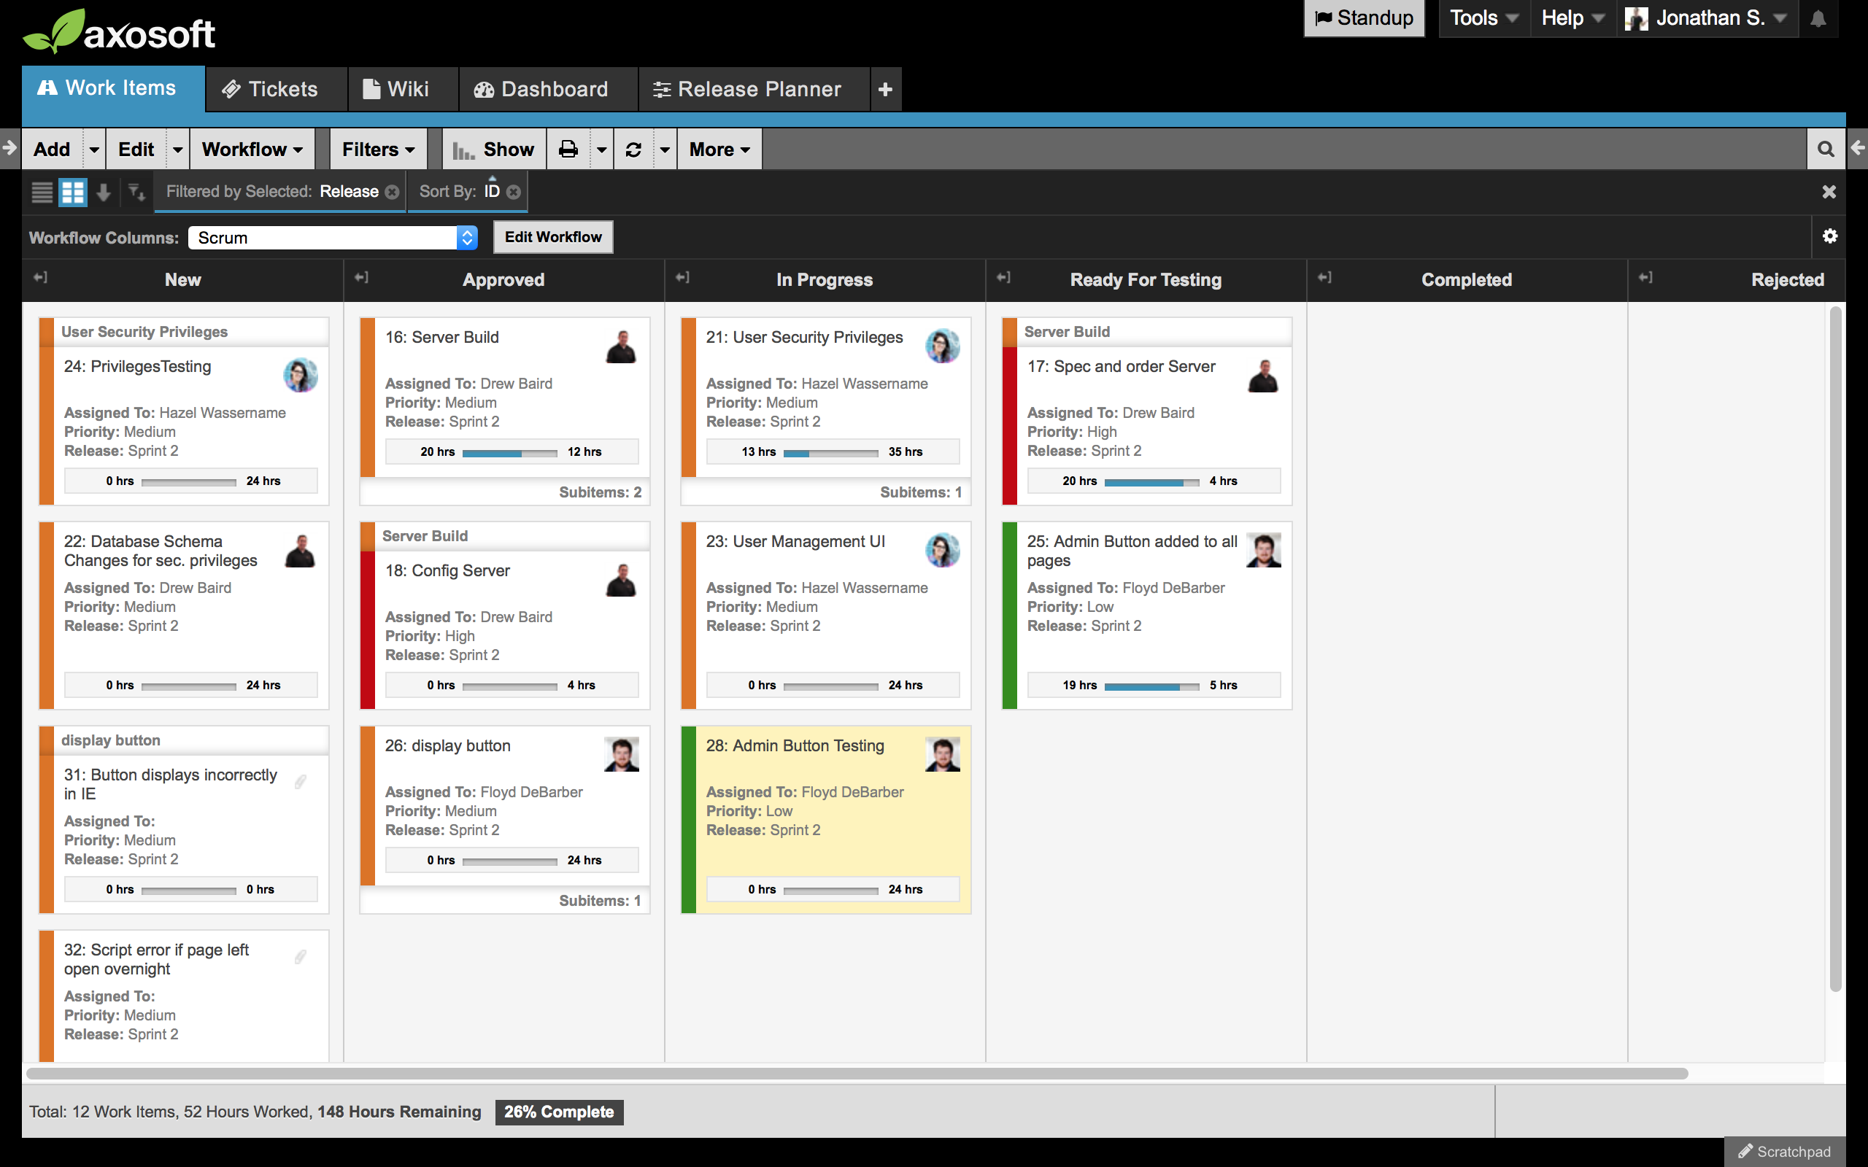Click the print icon in the toolbar
The height and width of the screenshot is (1167, 1868).
point(568,149)
